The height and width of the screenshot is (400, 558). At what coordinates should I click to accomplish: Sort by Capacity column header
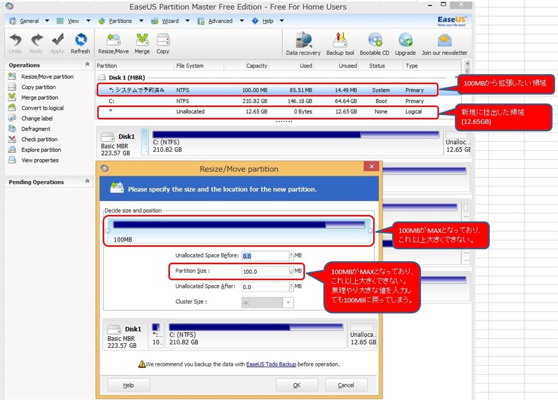(256, 66)
